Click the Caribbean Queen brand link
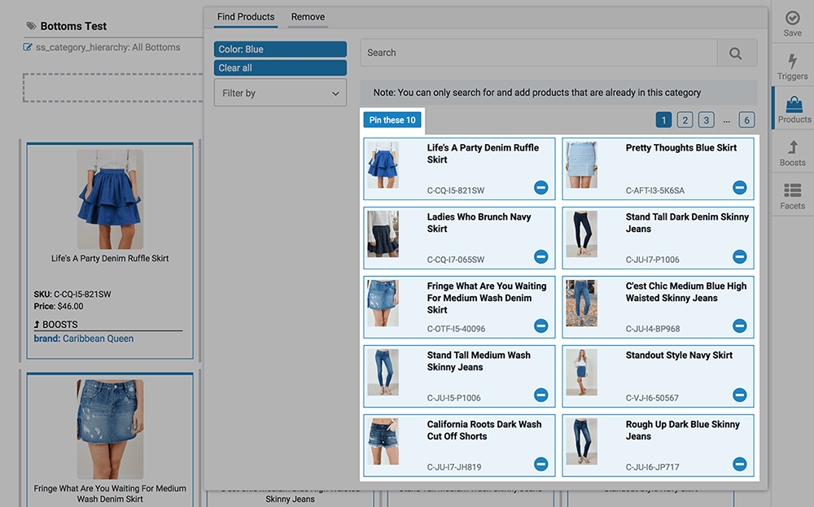 tap(98, 339)
